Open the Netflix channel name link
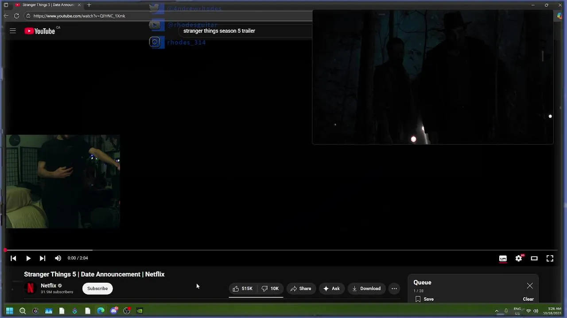Screen dimensions: 567x318 (x=48, y=286)
